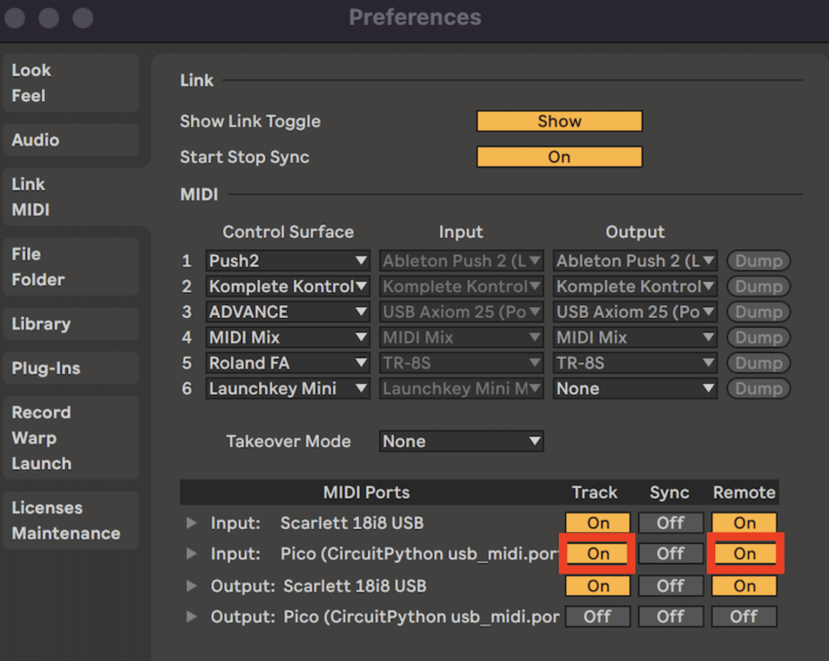Open the Look Feel preferences tab
Image resolution: width=829 pixels, height=661 pixels.
(71, 83)
